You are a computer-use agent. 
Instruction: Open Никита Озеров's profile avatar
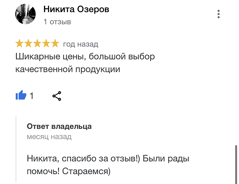pos(25,14)
